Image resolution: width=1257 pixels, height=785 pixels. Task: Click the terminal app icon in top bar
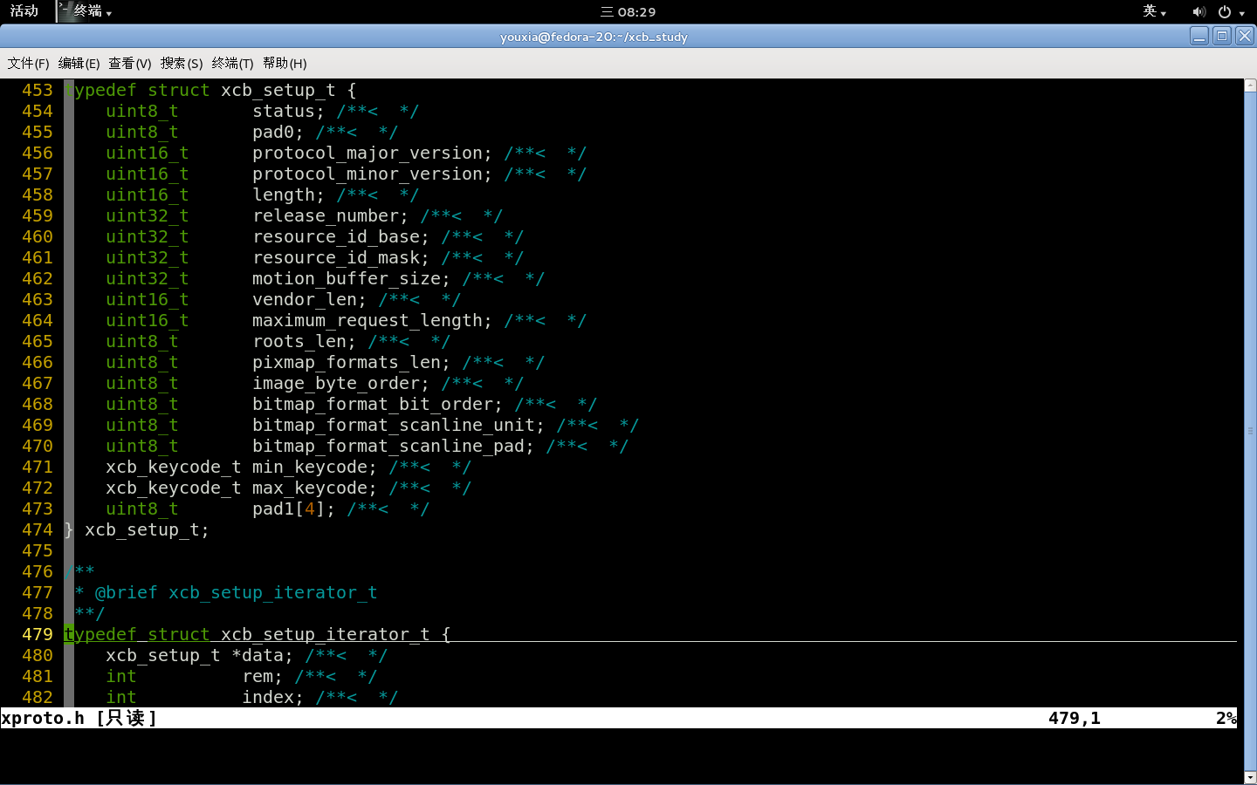pos(65,11)
